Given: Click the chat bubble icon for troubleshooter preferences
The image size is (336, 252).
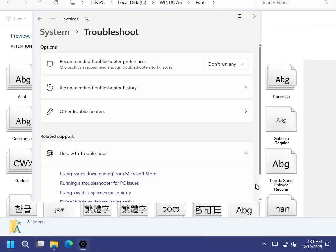Looking at the screenshot, I should (50, 64).
